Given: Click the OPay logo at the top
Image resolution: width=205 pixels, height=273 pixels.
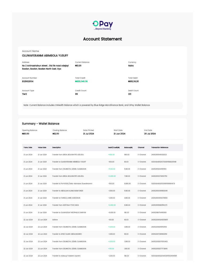Looking at the screenshot, I should click(102, 25).
